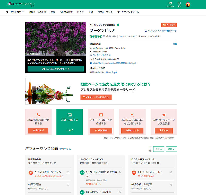Click the 利用者にアピール link
Image resolution: width=206 pixels, height=195 pixels.
point(93,184)
